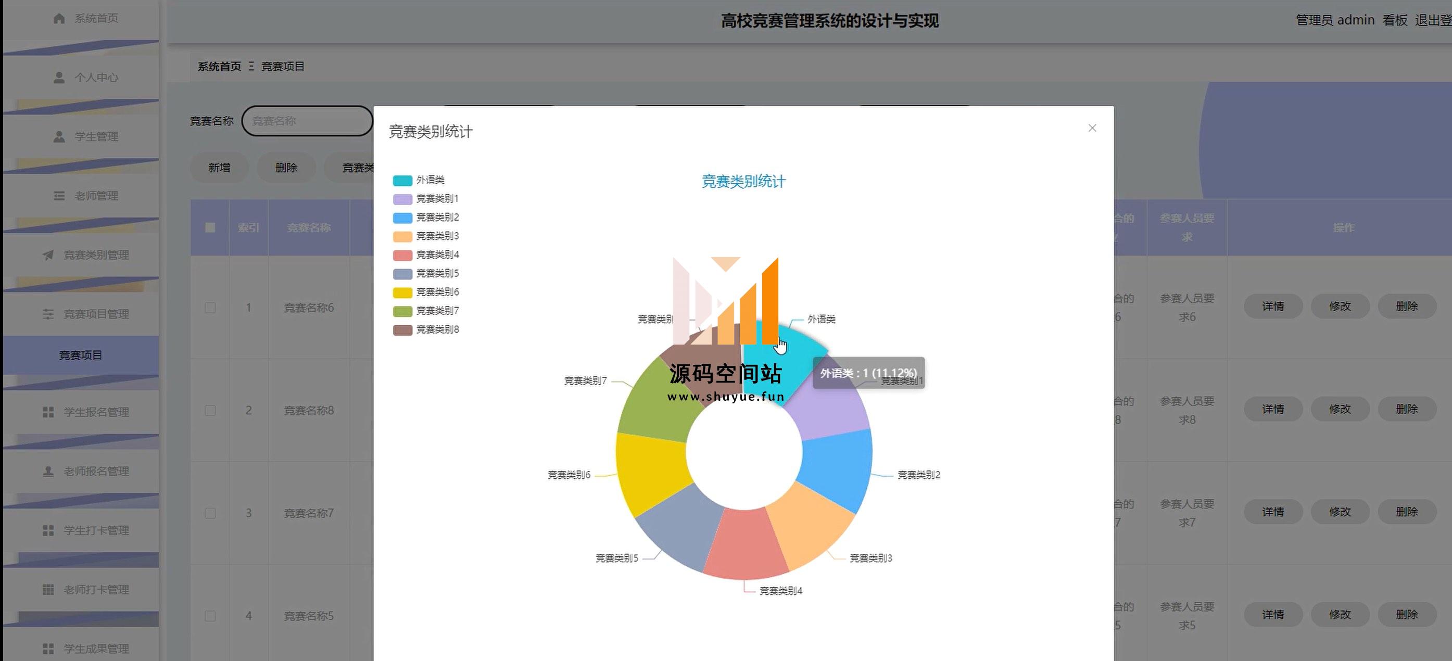Viewport: 1452px width, 661px height.
Task: Check the row for 竞赛名称5
Action: (x=210, y=616)
